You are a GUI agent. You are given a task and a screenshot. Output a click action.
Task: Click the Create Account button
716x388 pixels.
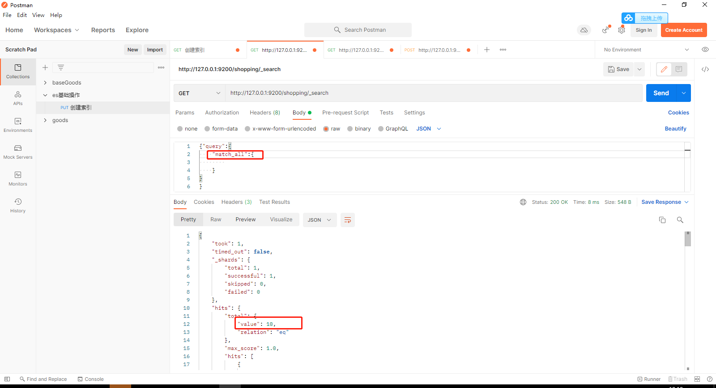click(x=684, y=30)
